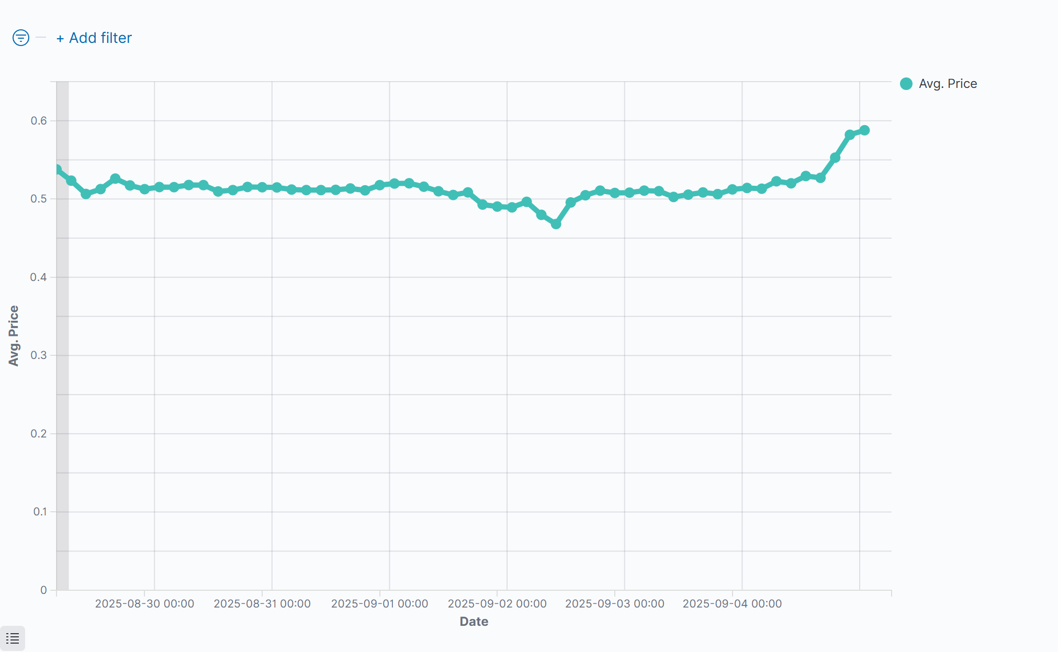Click the lowest dip data point

[x=556, y=224]
